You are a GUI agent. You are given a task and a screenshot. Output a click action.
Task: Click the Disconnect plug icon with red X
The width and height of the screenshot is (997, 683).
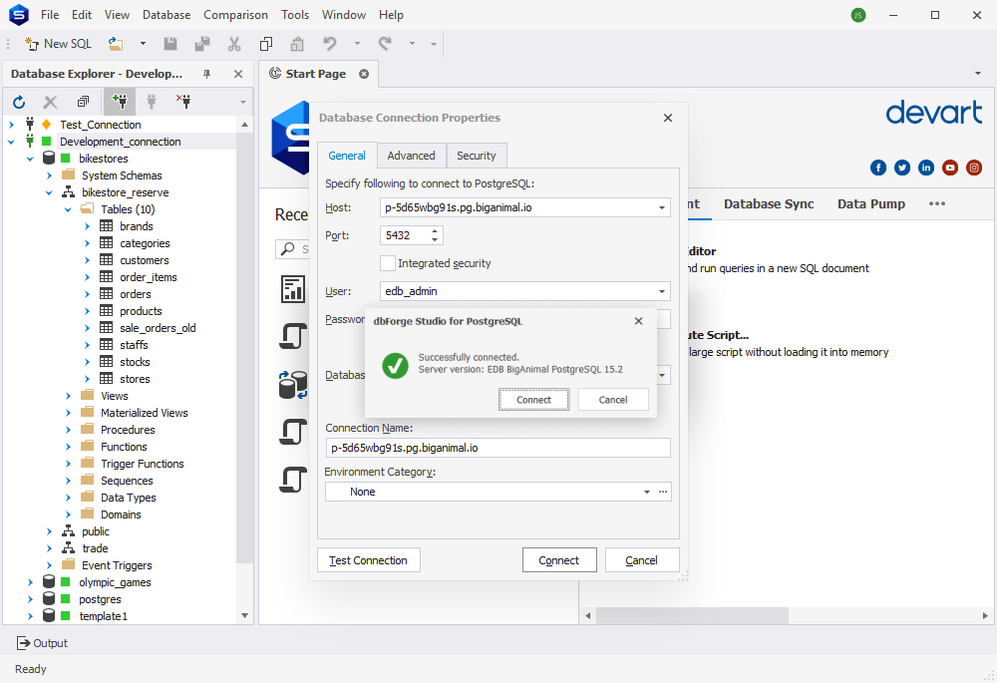click(x=183, y=102)
